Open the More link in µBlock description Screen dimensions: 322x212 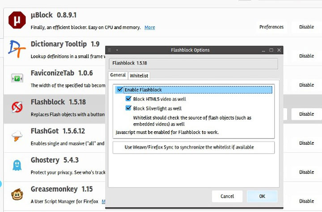point(150,27)
